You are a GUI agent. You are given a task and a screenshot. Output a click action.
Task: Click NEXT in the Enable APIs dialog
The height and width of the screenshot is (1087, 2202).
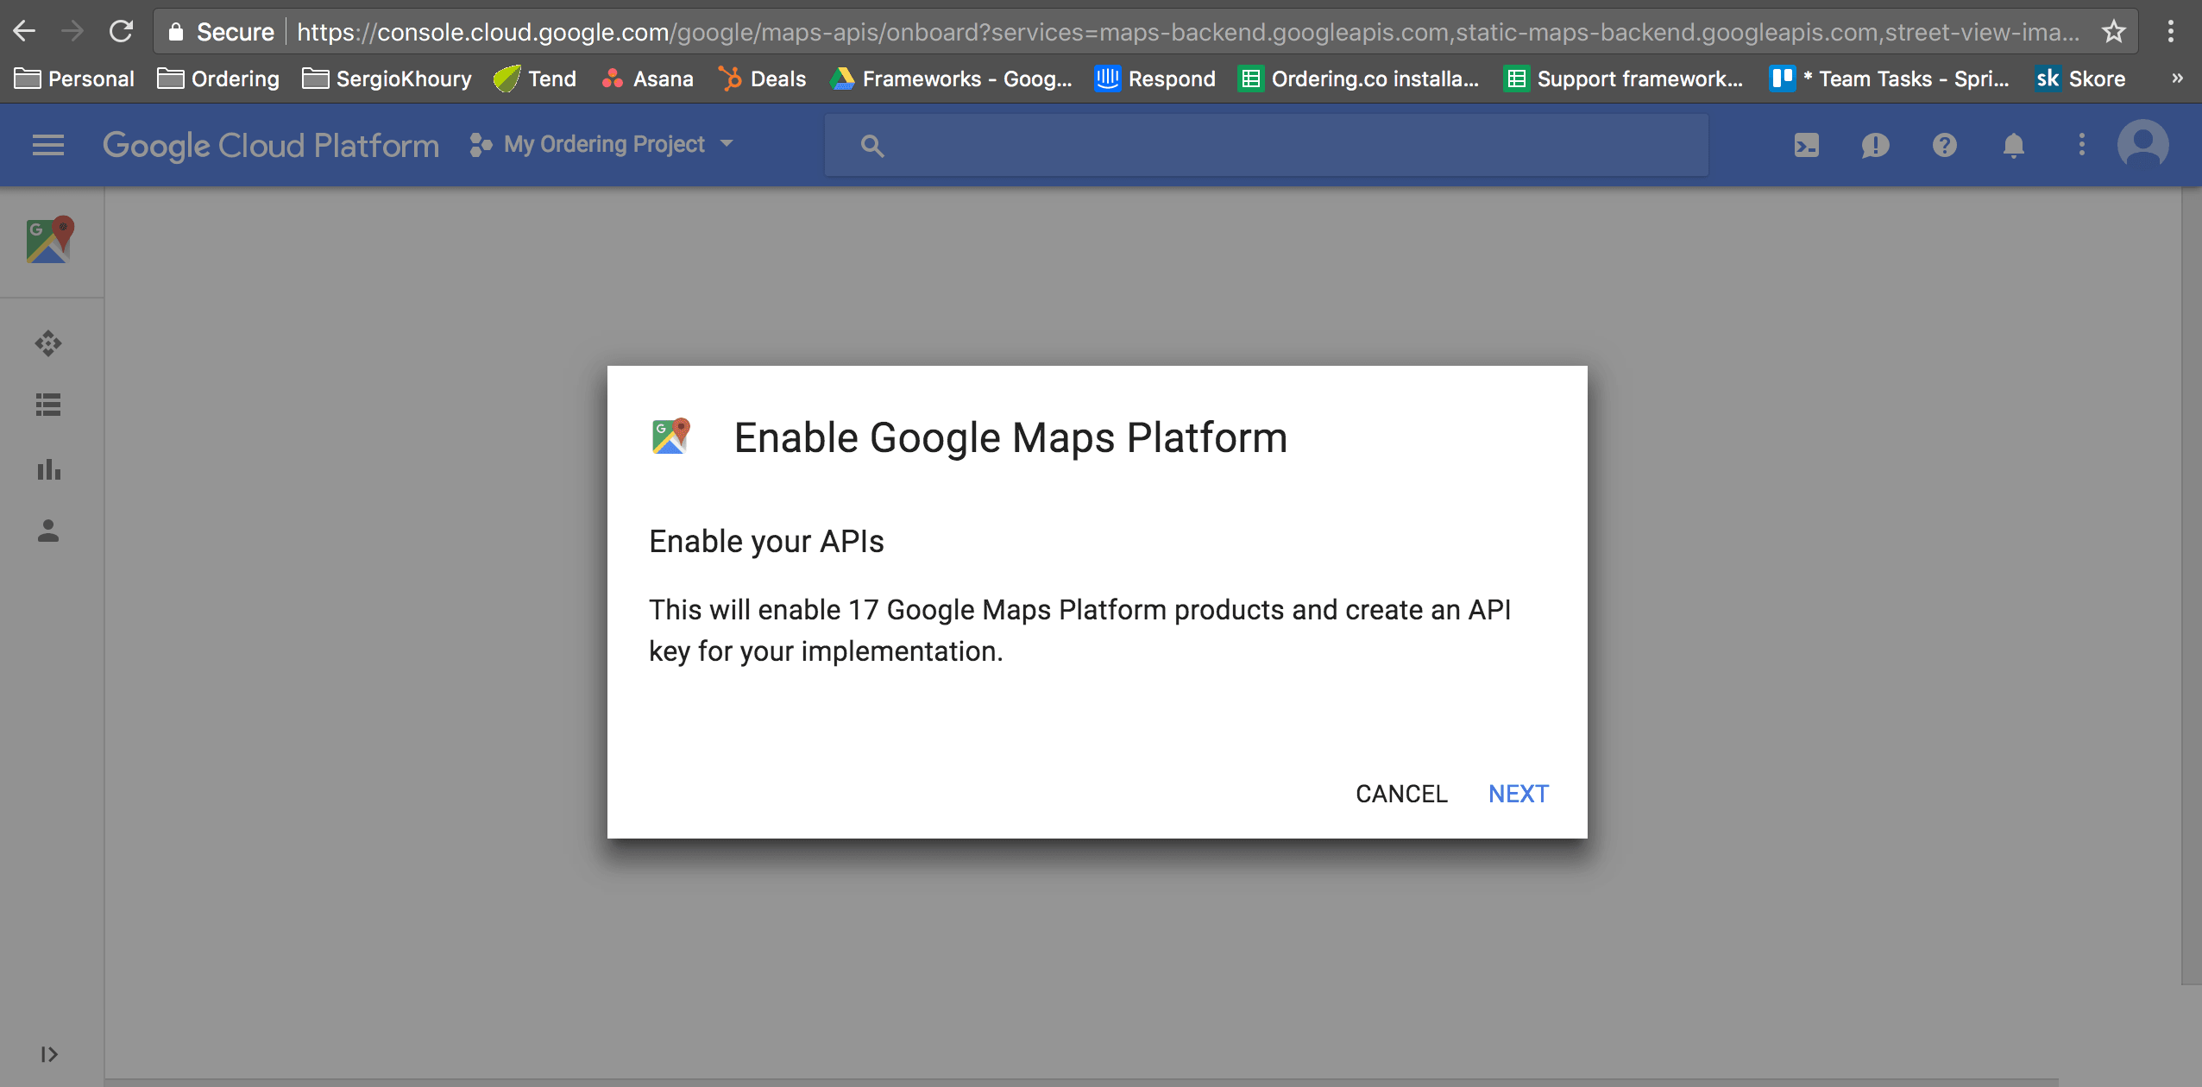coord(1518,794)
